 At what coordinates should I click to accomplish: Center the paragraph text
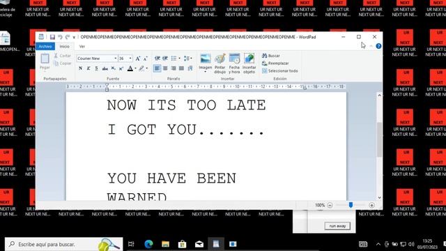165,68
